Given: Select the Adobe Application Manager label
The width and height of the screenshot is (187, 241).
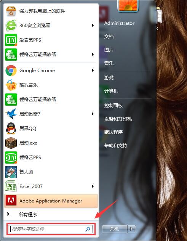Looking at the screenshot, I should 51,201.
